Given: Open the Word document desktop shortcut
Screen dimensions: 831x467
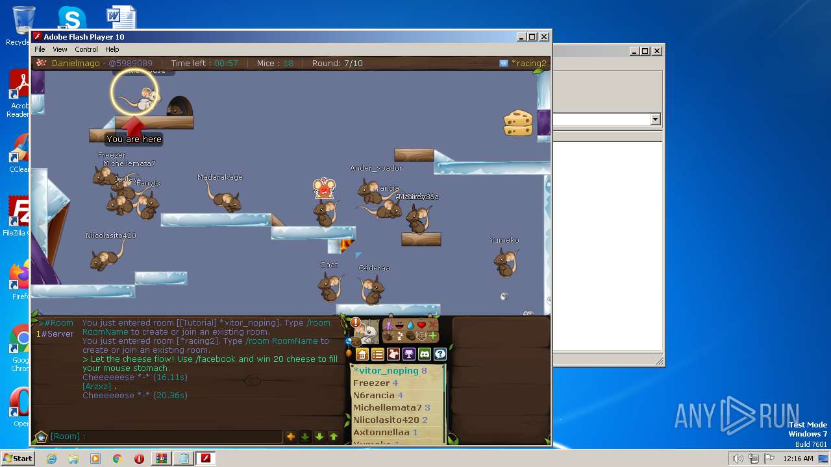Looking at the screenshot, I should tap(121, 18).
